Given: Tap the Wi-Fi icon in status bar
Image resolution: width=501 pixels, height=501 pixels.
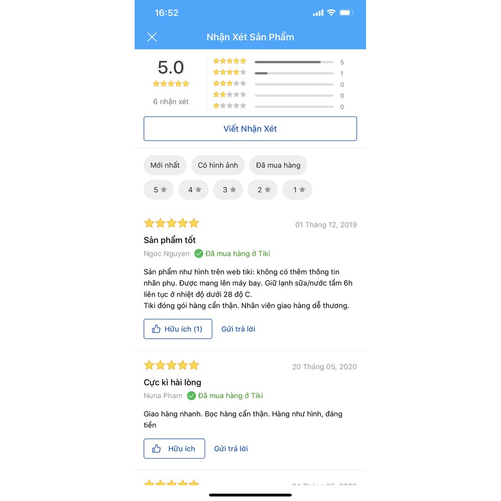Looking at the screenshot, I should coord(331,13).
